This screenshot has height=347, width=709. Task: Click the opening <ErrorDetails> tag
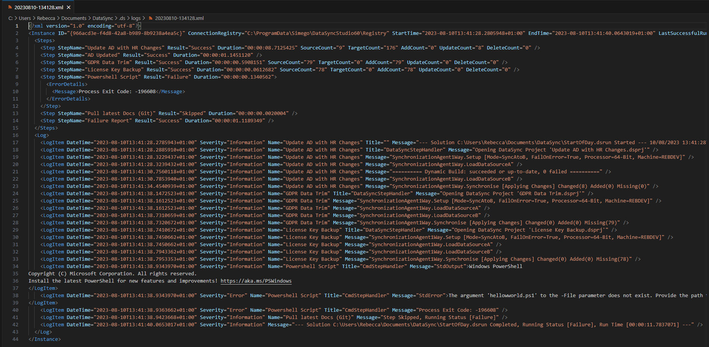[67, 84]
